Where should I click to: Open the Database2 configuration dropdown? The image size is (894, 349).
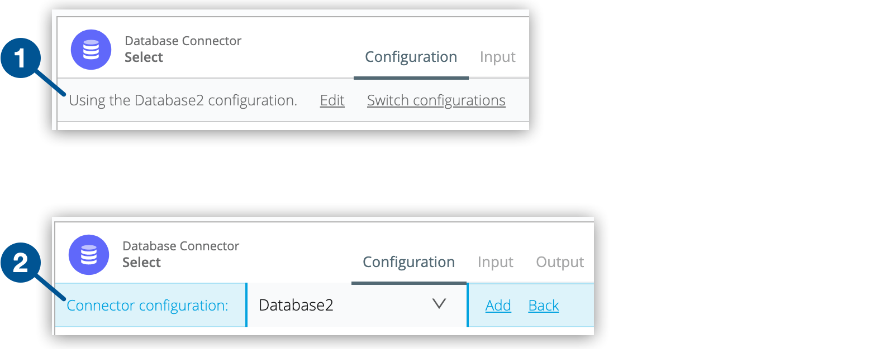[x=358, y=305]
